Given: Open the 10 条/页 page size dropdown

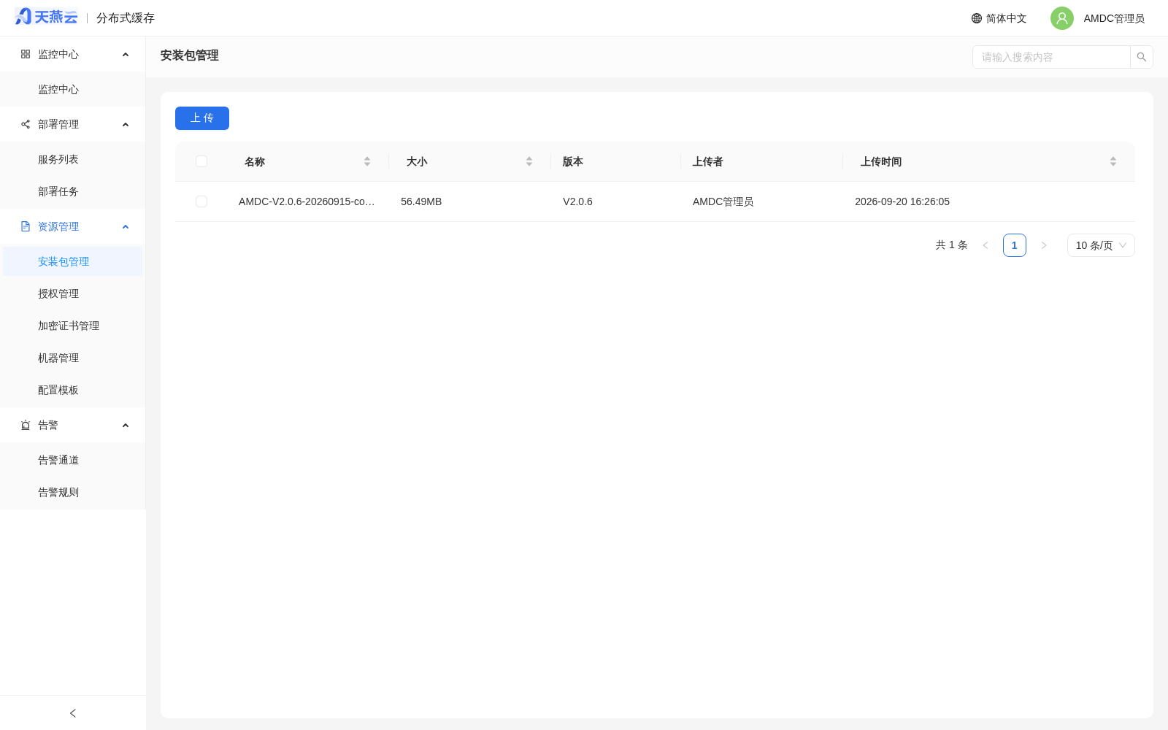Looking at the screenshot, I should pos(1101,245).
